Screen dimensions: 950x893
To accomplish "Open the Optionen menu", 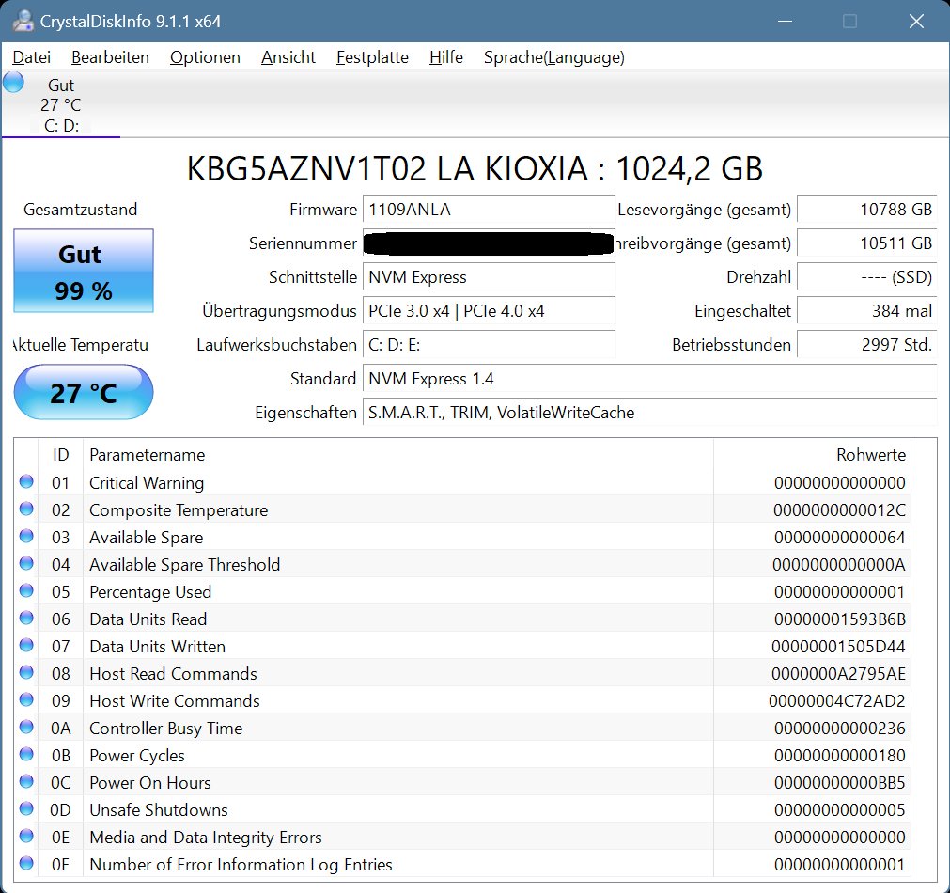I will 205,57.
